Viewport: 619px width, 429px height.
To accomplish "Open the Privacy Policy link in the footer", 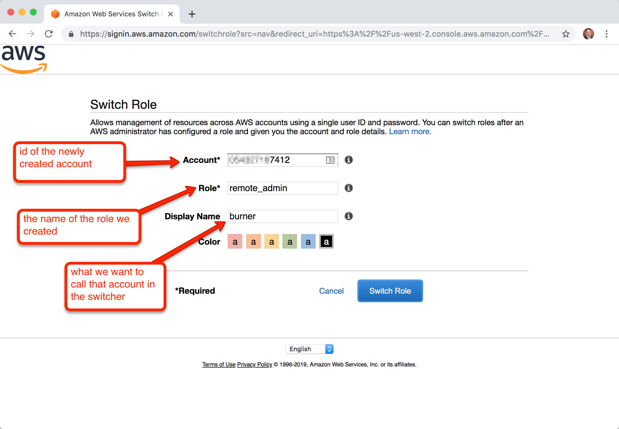I will point(254,364).
